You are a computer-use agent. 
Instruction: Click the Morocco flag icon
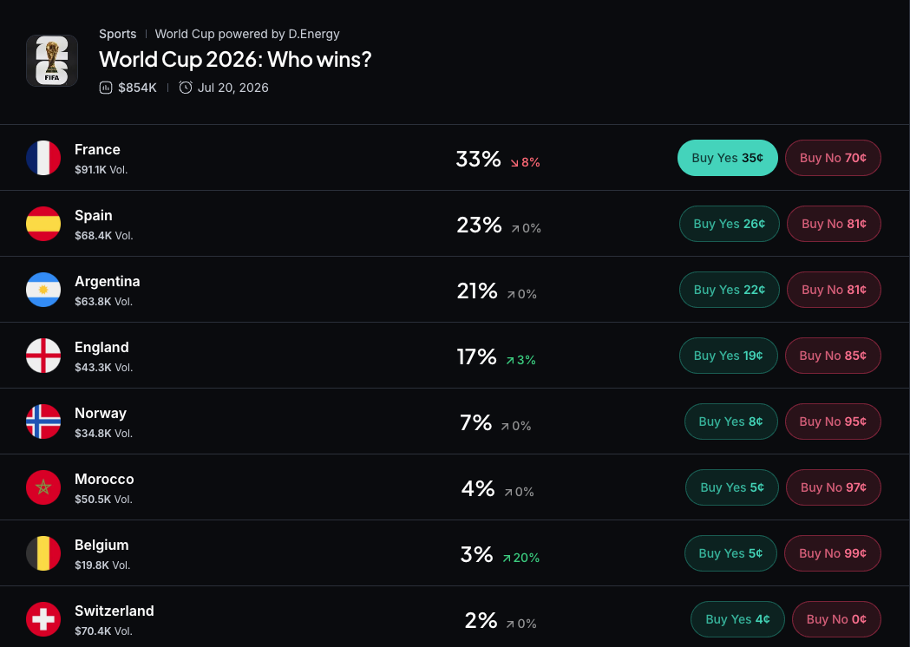[x=43, y=487]
